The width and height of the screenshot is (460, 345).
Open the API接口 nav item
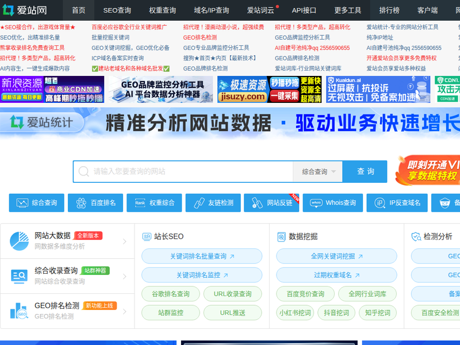tap(304, 10)
